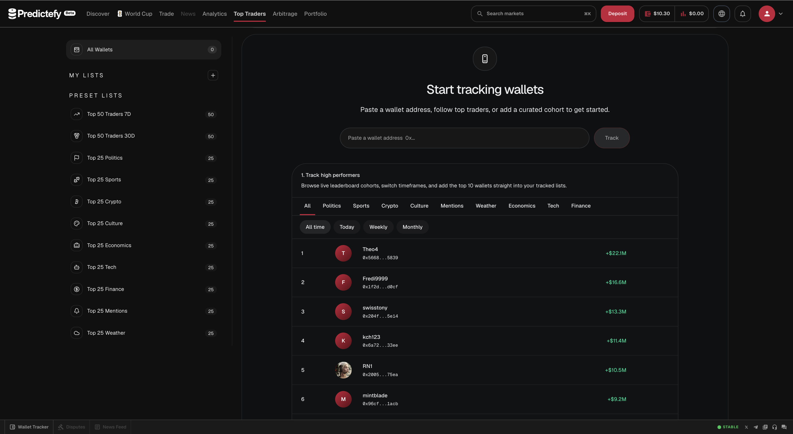Click the globe language icon

click(721, 14)
